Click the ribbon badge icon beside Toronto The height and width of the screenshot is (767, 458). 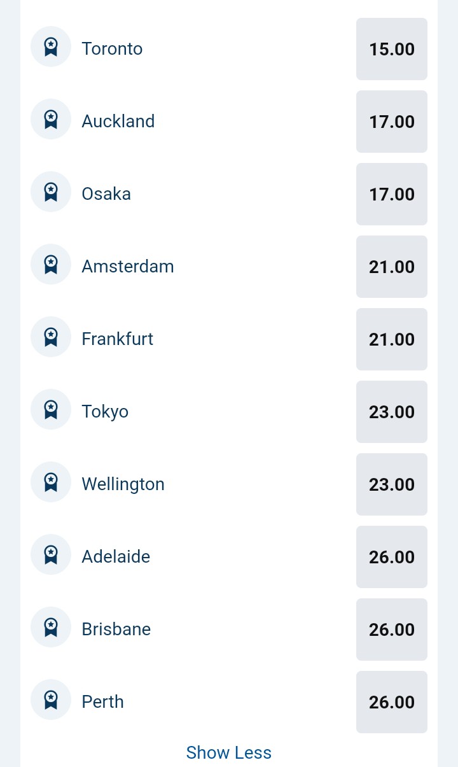[51, 47]
